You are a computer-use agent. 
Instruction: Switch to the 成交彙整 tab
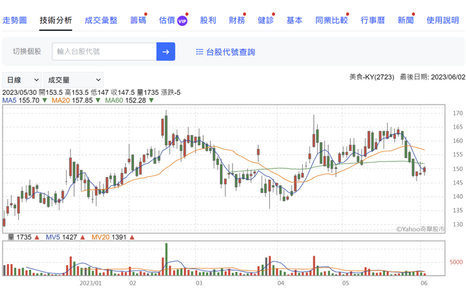101,20
